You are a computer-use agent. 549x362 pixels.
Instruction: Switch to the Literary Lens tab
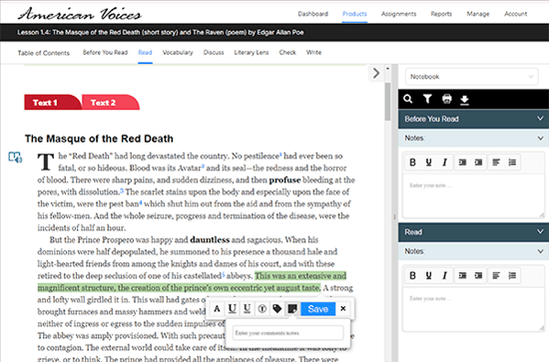[252, 53]
